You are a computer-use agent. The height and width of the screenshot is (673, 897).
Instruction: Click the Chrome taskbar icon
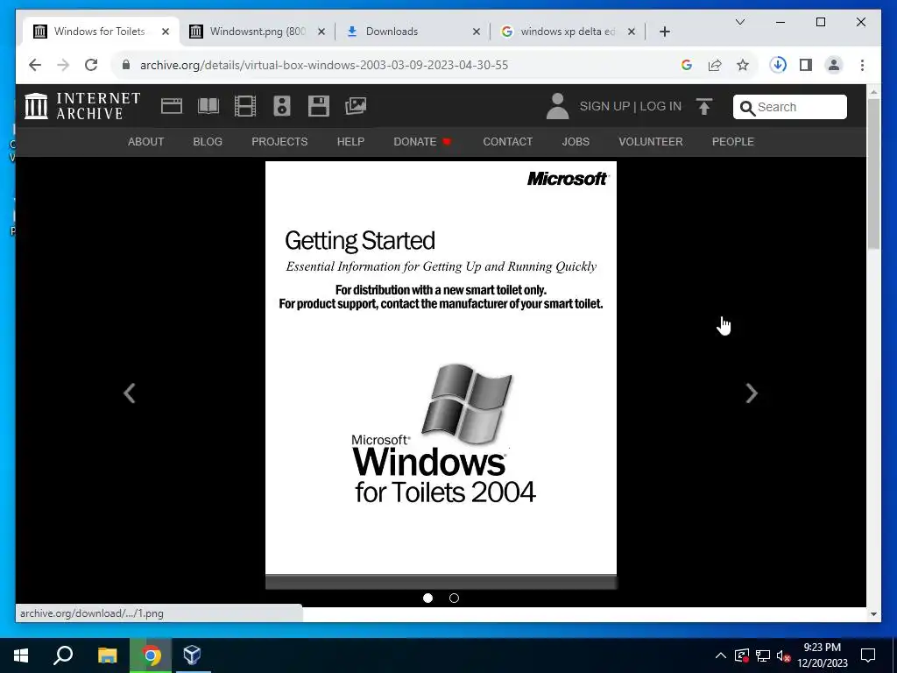pyautogui.click(x=151, y=655)
